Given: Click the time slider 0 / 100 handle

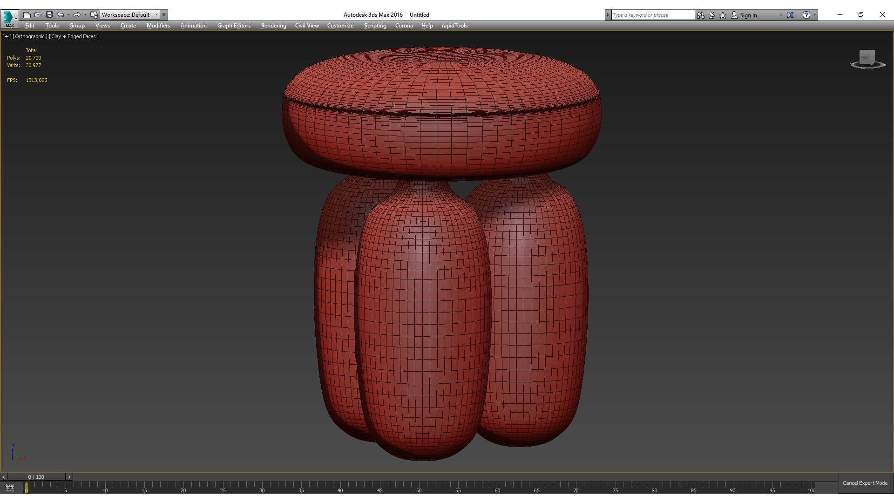Looking at the screenshot, I should [x=36, y=477].
